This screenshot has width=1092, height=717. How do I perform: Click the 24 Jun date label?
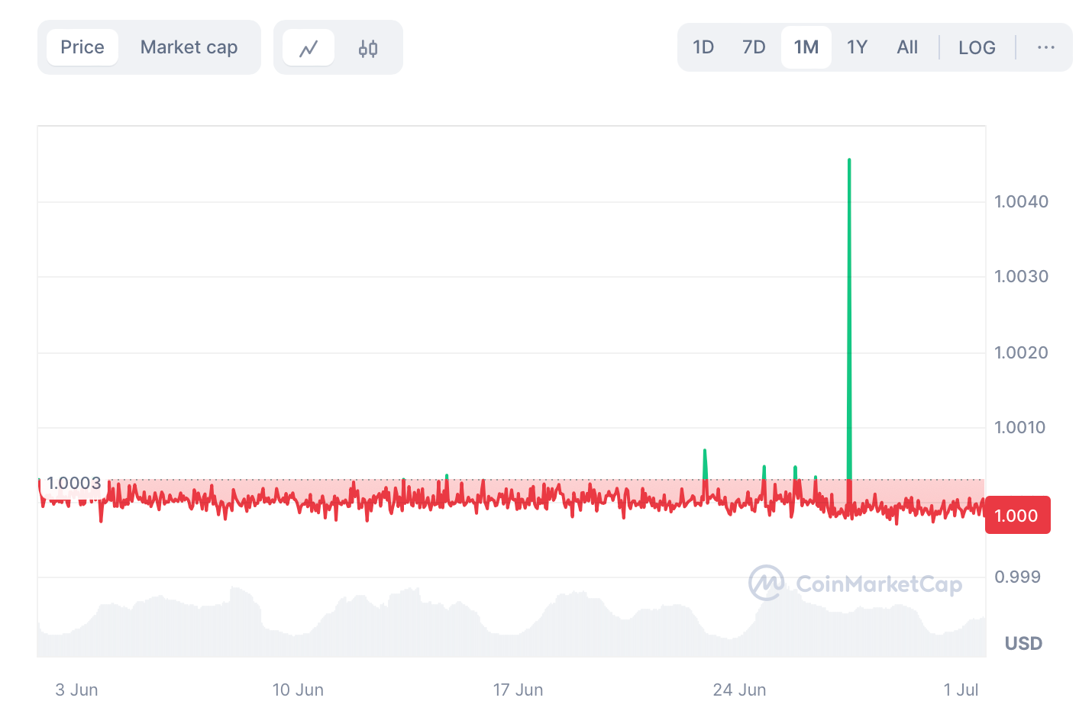pyautogui.click(x=738, y=690)
